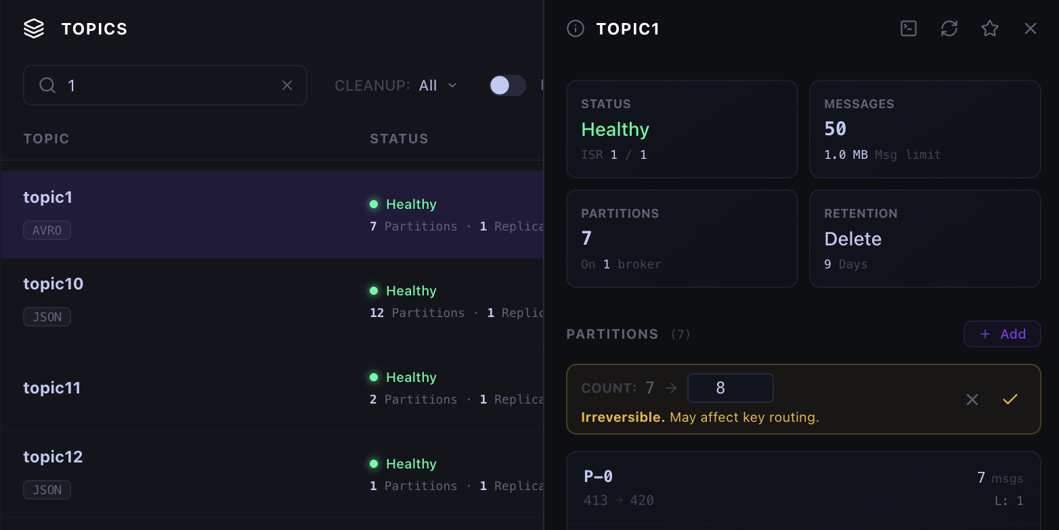1059x530 pixels.
Task: Click the info icon beside TOPIC1
Action: tap(576, 28)
